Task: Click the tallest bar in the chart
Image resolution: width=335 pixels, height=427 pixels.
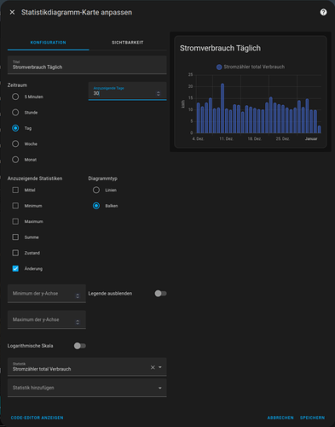Action: pyautogui.click(x=222, y=108)
